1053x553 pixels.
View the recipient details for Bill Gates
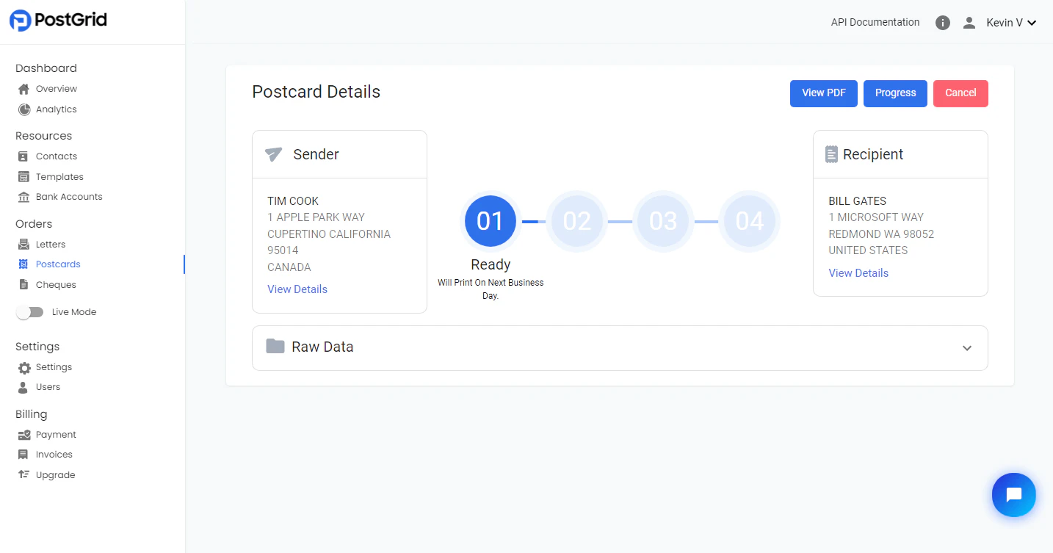pos(858,272)
